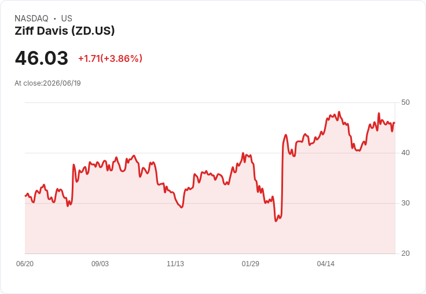Click the 06/20 x-axis date label

(25, 264)
